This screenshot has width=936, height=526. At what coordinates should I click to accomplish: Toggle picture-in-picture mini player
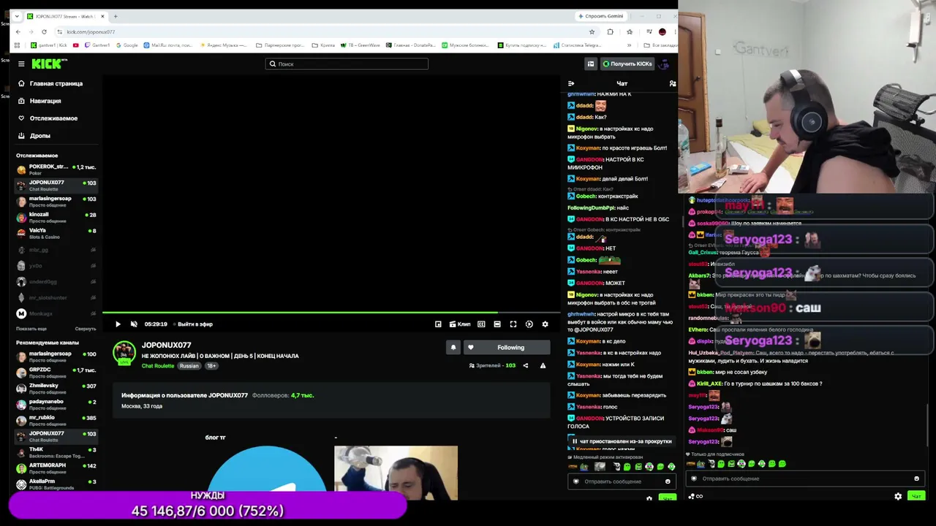point(438,324)
